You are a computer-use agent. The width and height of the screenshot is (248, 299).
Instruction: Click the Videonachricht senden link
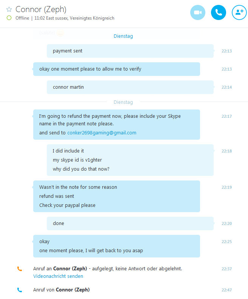58,276
